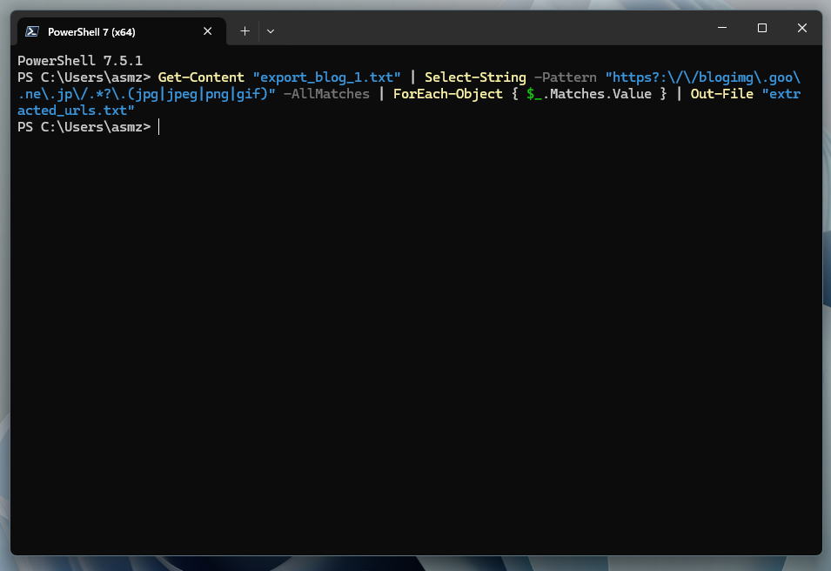Minimize the terminal window

721,28
